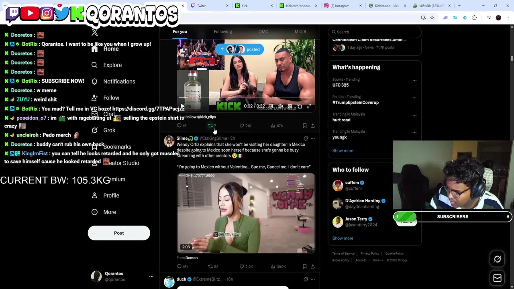The image size is (514, 289).
Task: Open the Profile page
Action: tap(106, 195)
